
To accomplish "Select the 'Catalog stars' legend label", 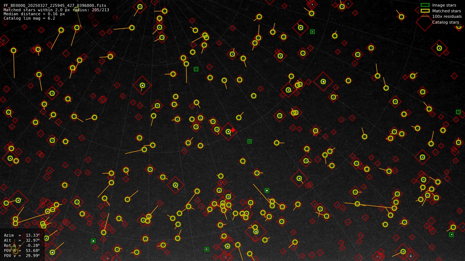I will point(445,22).
